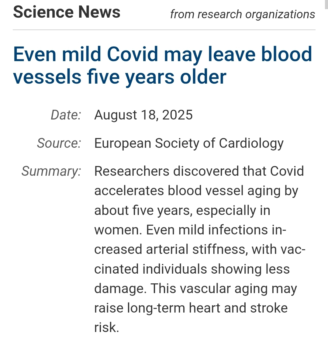Click the "Source:" field label

pos(59,143)
